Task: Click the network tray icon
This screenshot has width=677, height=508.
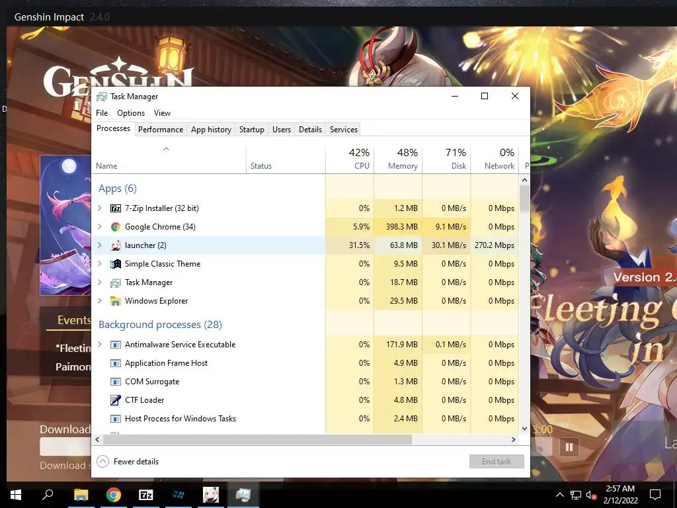Action: pos(576,495)
